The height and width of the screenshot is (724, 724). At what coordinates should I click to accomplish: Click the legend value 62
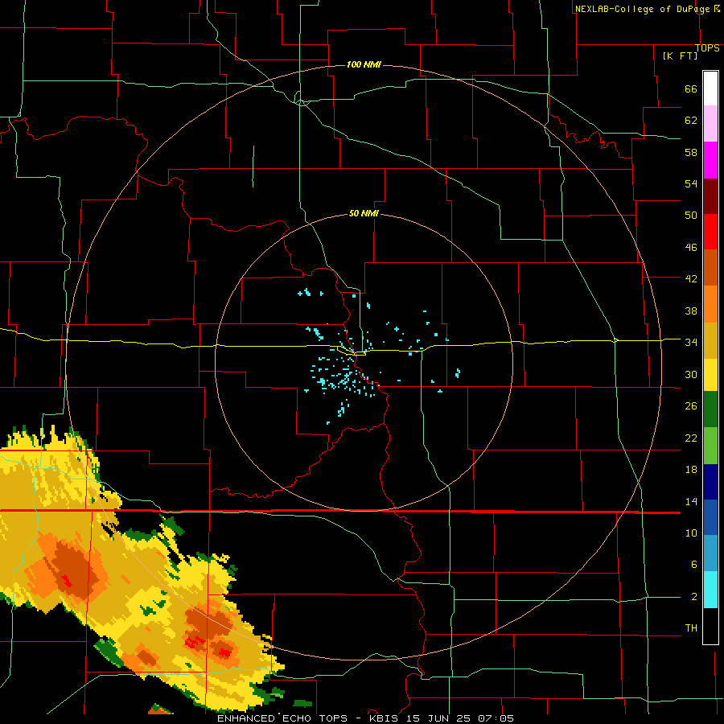tap(691, 121)
